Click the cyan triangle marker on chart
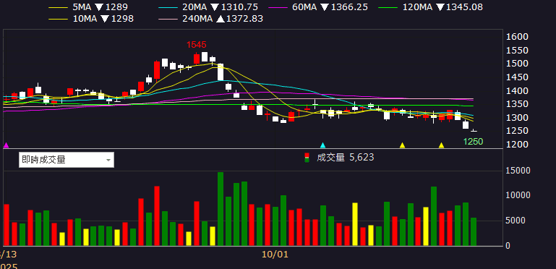 pyautogui.click(x=322, y=145)
